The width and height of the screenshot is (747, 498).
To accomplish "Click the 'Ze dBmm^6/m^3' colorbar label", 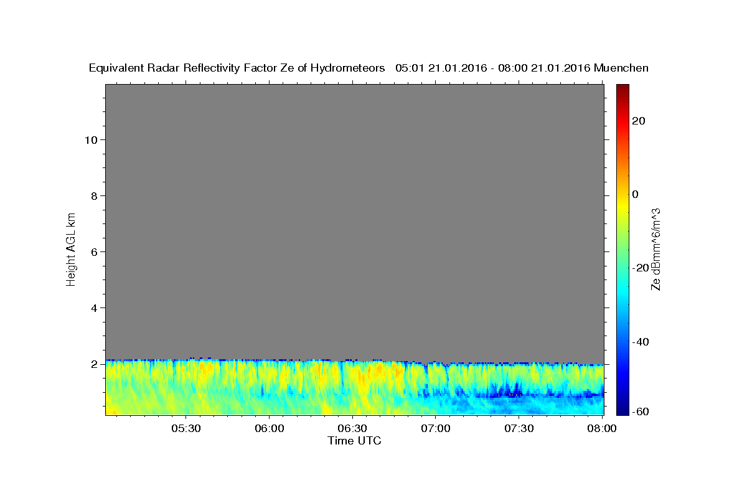I will coord(655,249).
